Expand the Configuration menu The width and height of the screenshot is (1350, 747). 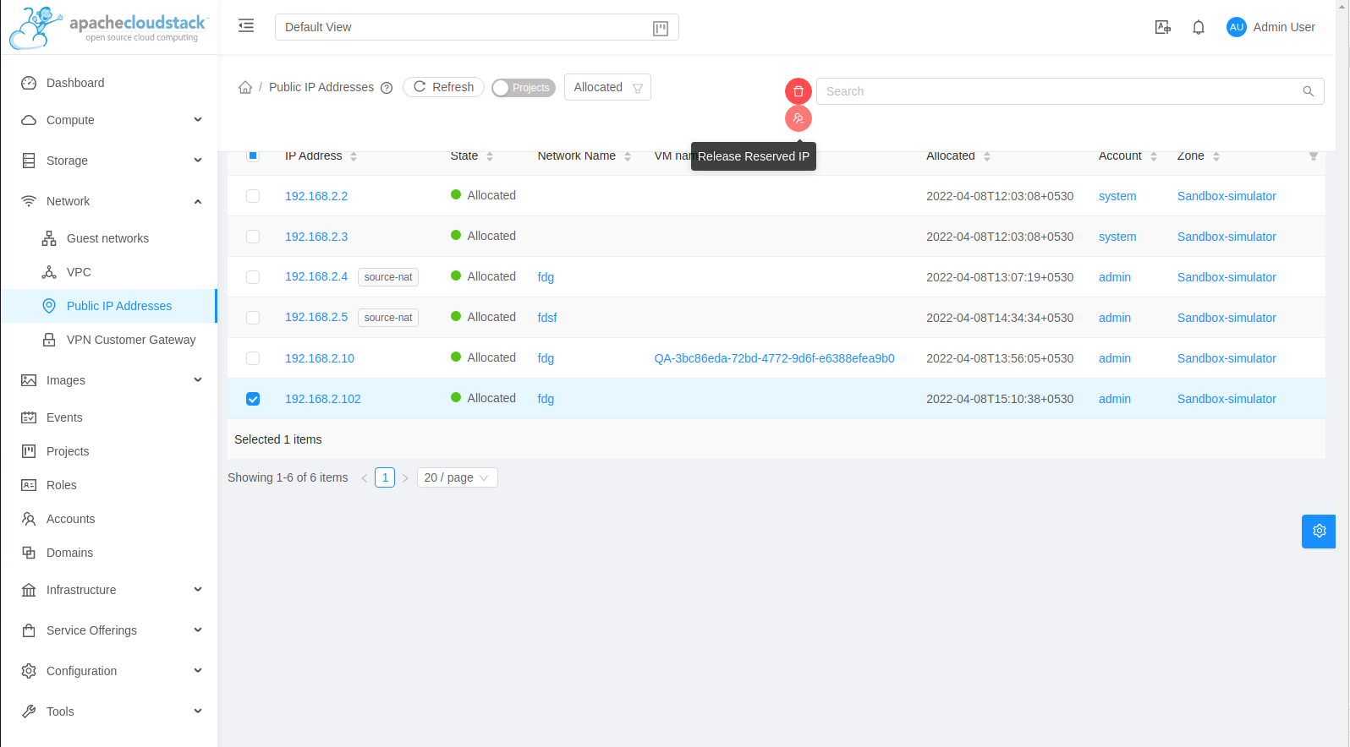coord(109,671)
